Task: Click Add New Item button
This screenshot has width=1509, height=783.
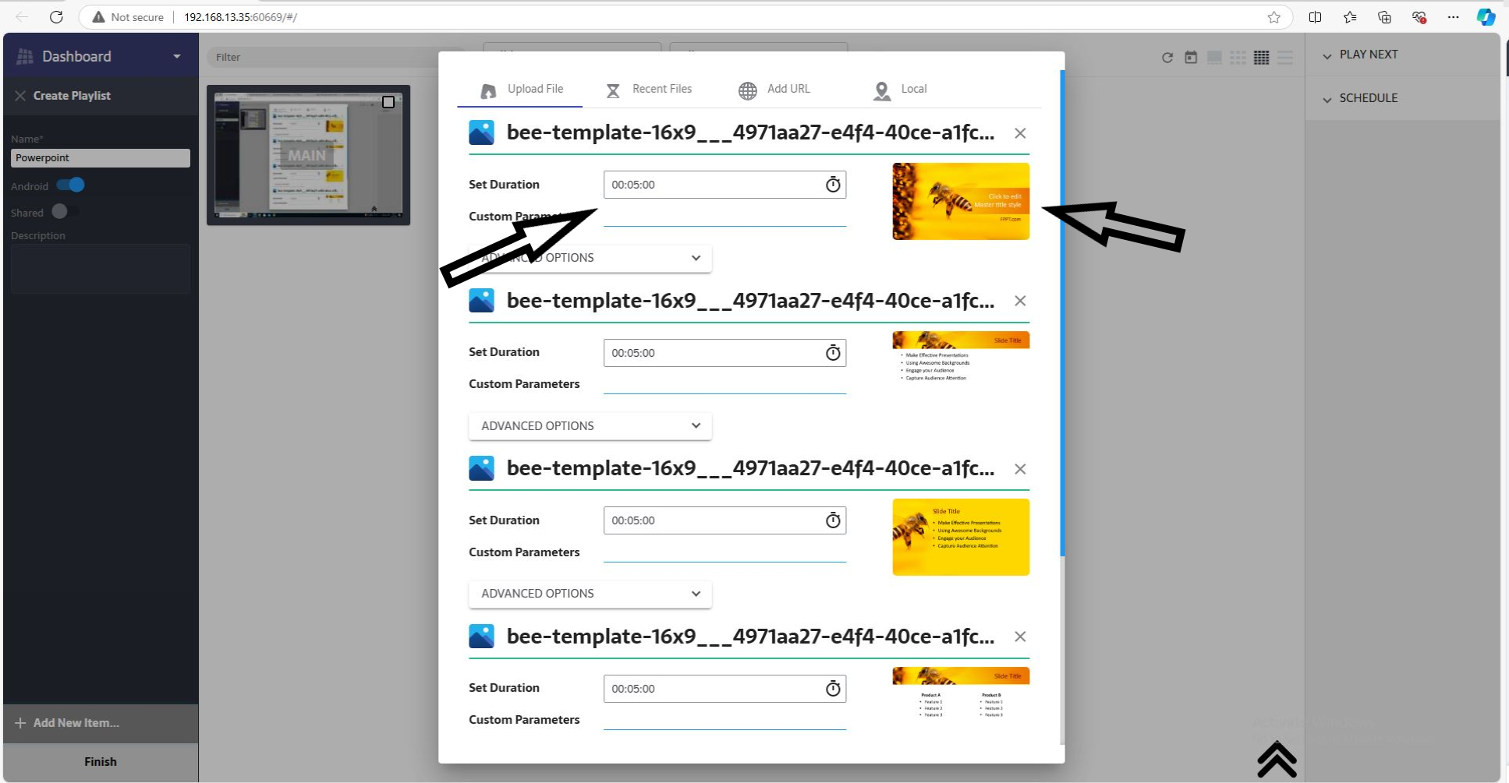Action: click(x=68, y=723)
